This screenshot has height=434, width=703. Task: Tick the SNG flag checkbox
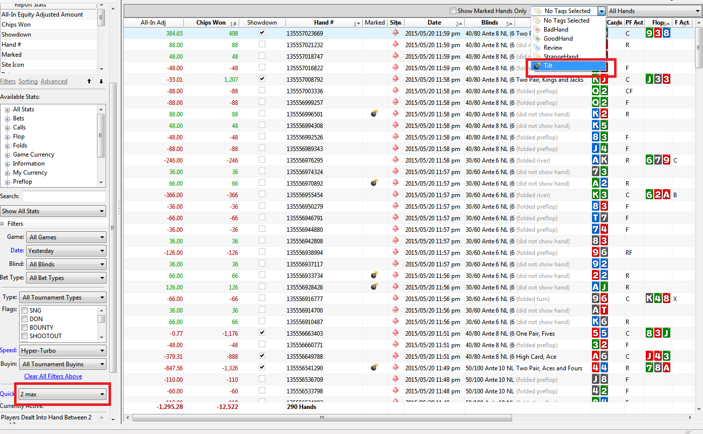tap(24, 311)
